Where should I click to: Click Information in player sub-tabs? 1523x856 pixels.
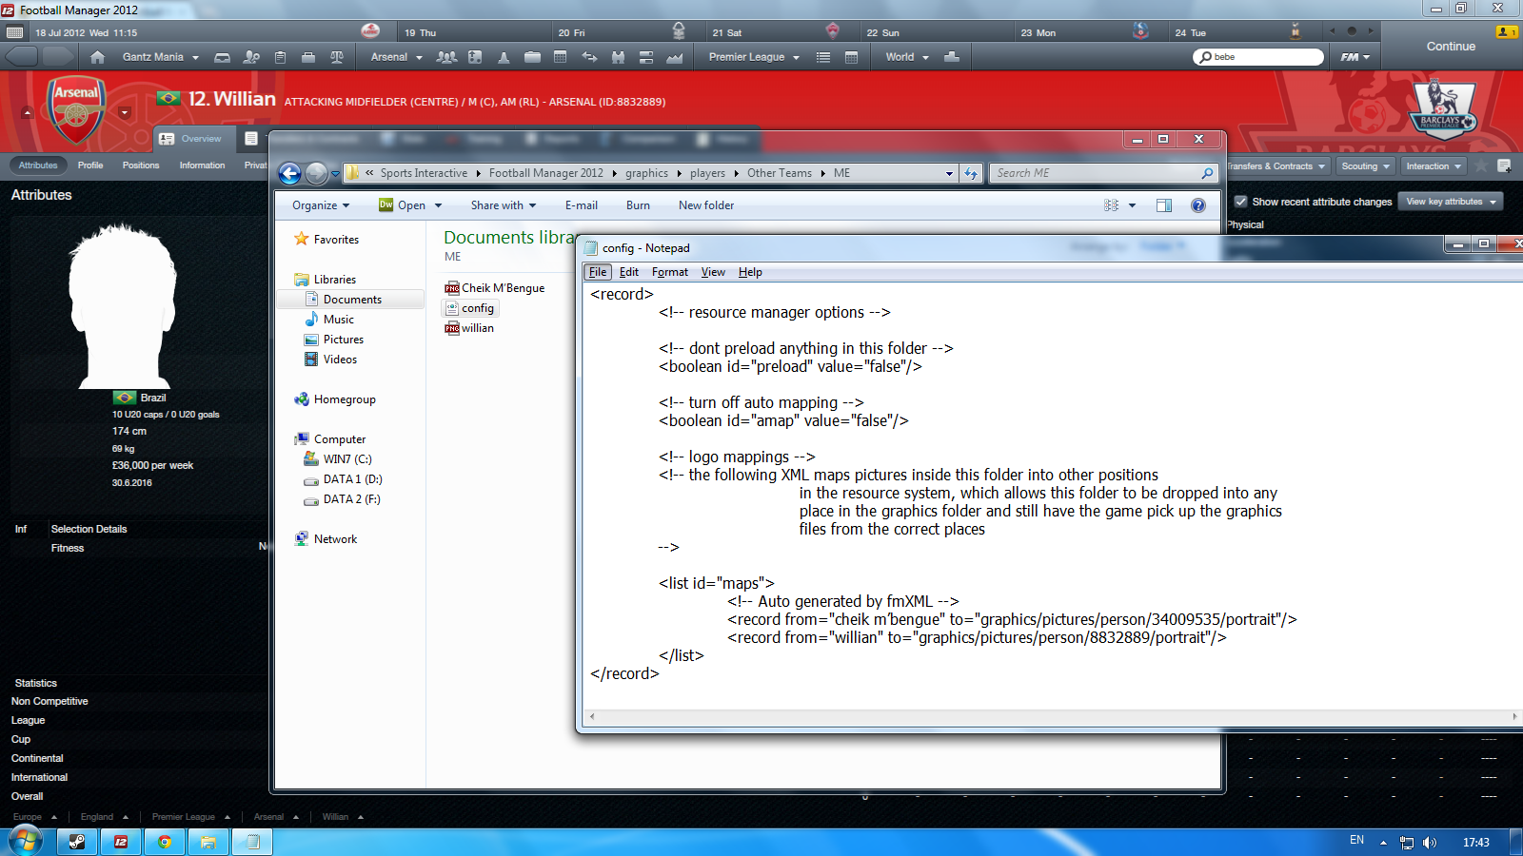202,165
